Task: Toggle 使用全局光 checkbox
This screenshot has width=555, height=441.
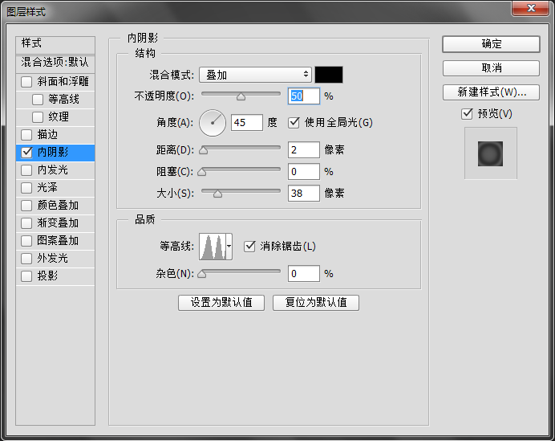Action: point(294,123)
